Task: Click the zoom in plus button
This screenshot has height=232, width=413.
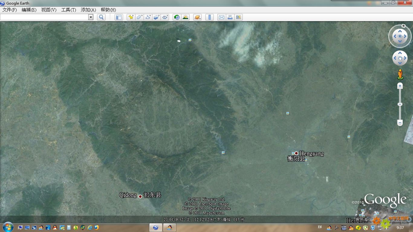Action: pos(400,86)
